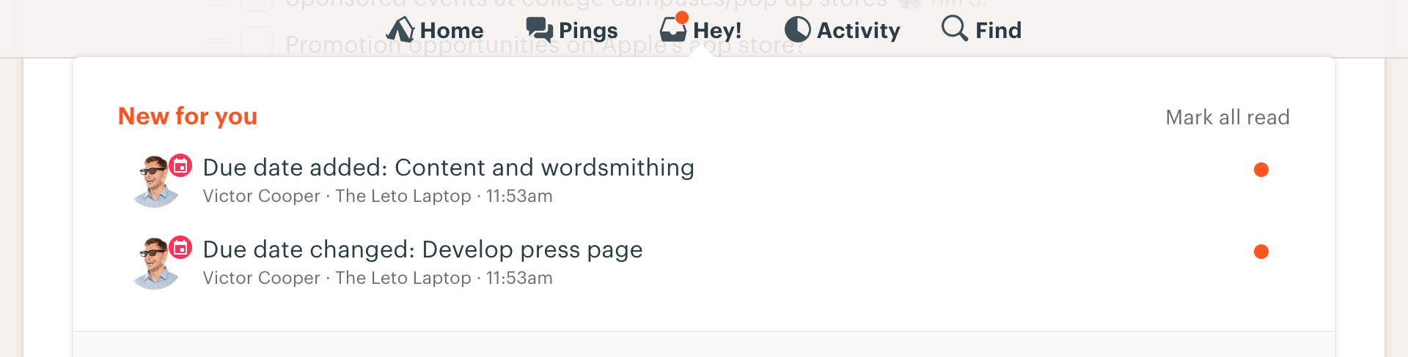Viewport: 1408px width, 357px height.
Task: Select the Home menu label
Action: 452,30
